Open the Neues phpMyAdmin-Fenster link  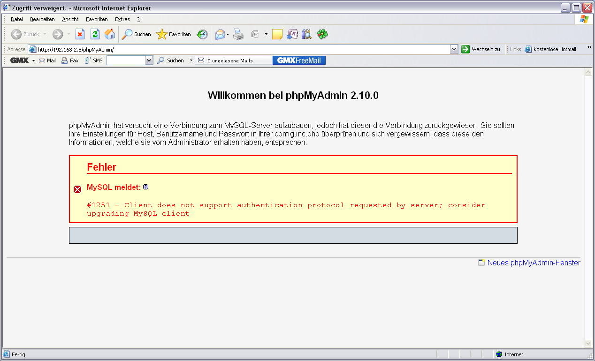click(x=534, y=263)
